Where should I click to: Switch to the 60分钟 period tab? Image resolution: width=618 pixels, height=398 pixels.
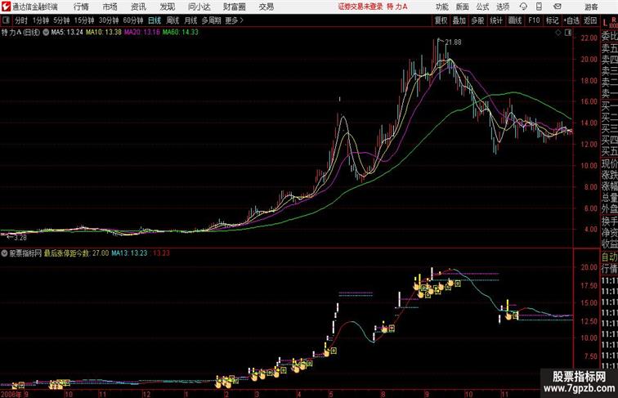pos(133,20)
